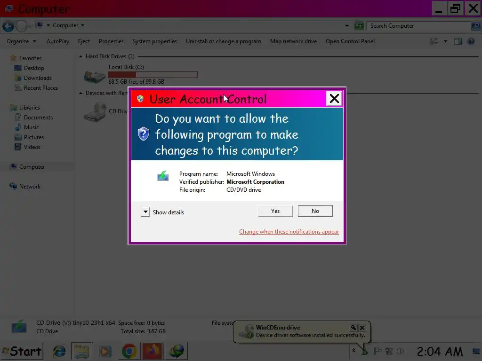Click Open Control Panel
Image resolution: width=482 pixels, height=361 pixels.
pos(350,41)
